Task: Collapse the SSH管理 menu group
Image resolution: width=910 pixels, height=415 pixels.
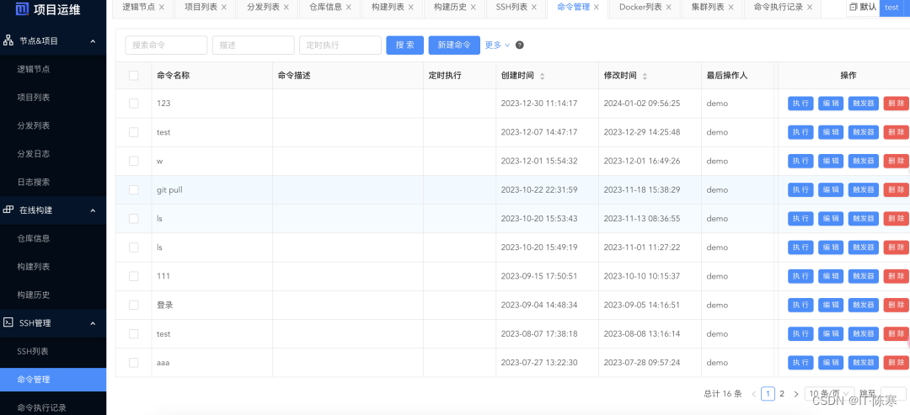Action: point(93,323)
